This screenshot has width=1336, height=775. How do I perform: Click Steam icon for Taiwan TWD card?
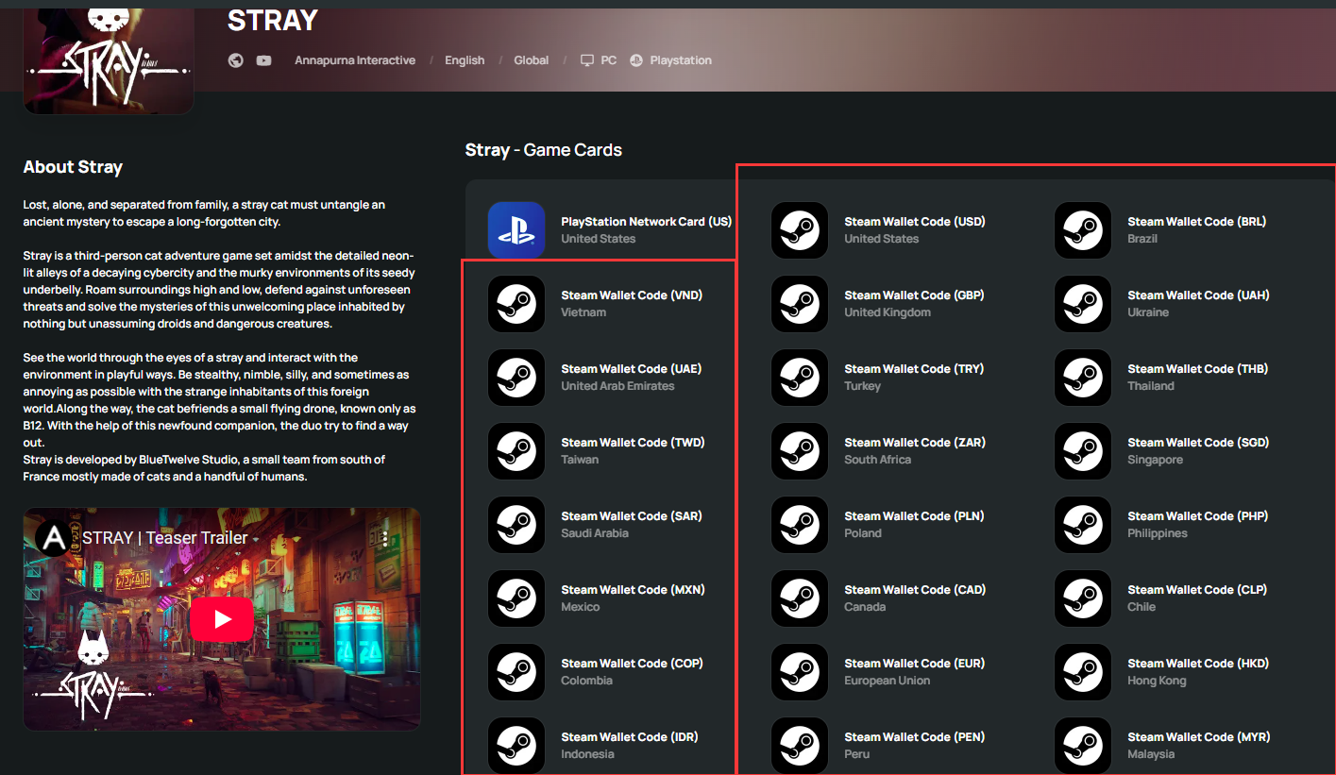tap(516, 451)
